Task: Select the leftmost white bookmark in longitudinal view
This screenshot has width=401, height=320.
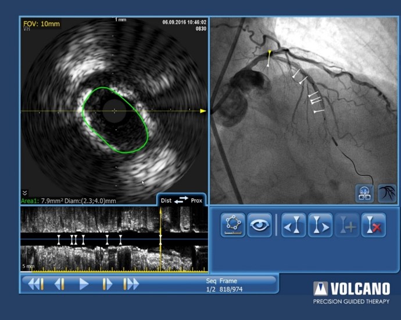Action: (59, 239)
